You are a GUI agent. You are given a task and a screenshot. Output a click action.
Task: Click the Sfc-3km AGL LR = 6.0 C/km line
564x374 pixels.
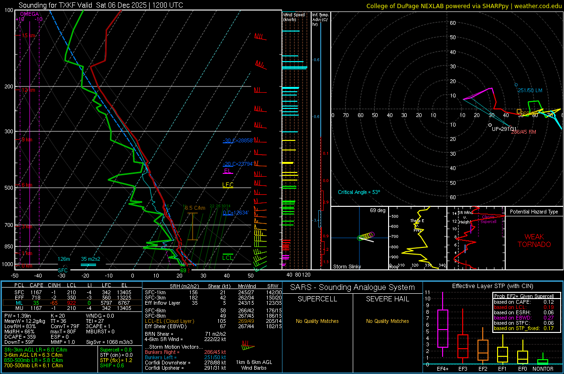pyautogui.click(x=36, y=350)
